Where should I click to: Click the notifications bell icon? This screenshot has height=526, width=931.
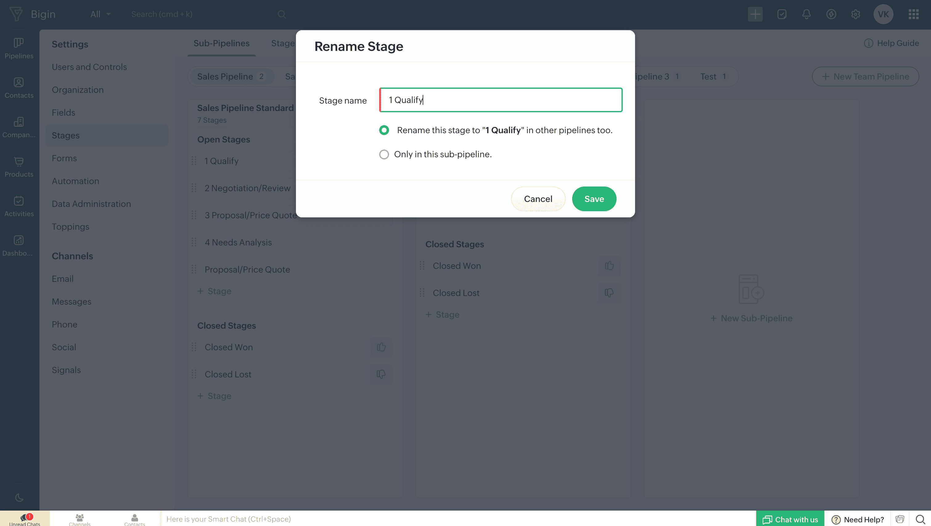[806, 14]
